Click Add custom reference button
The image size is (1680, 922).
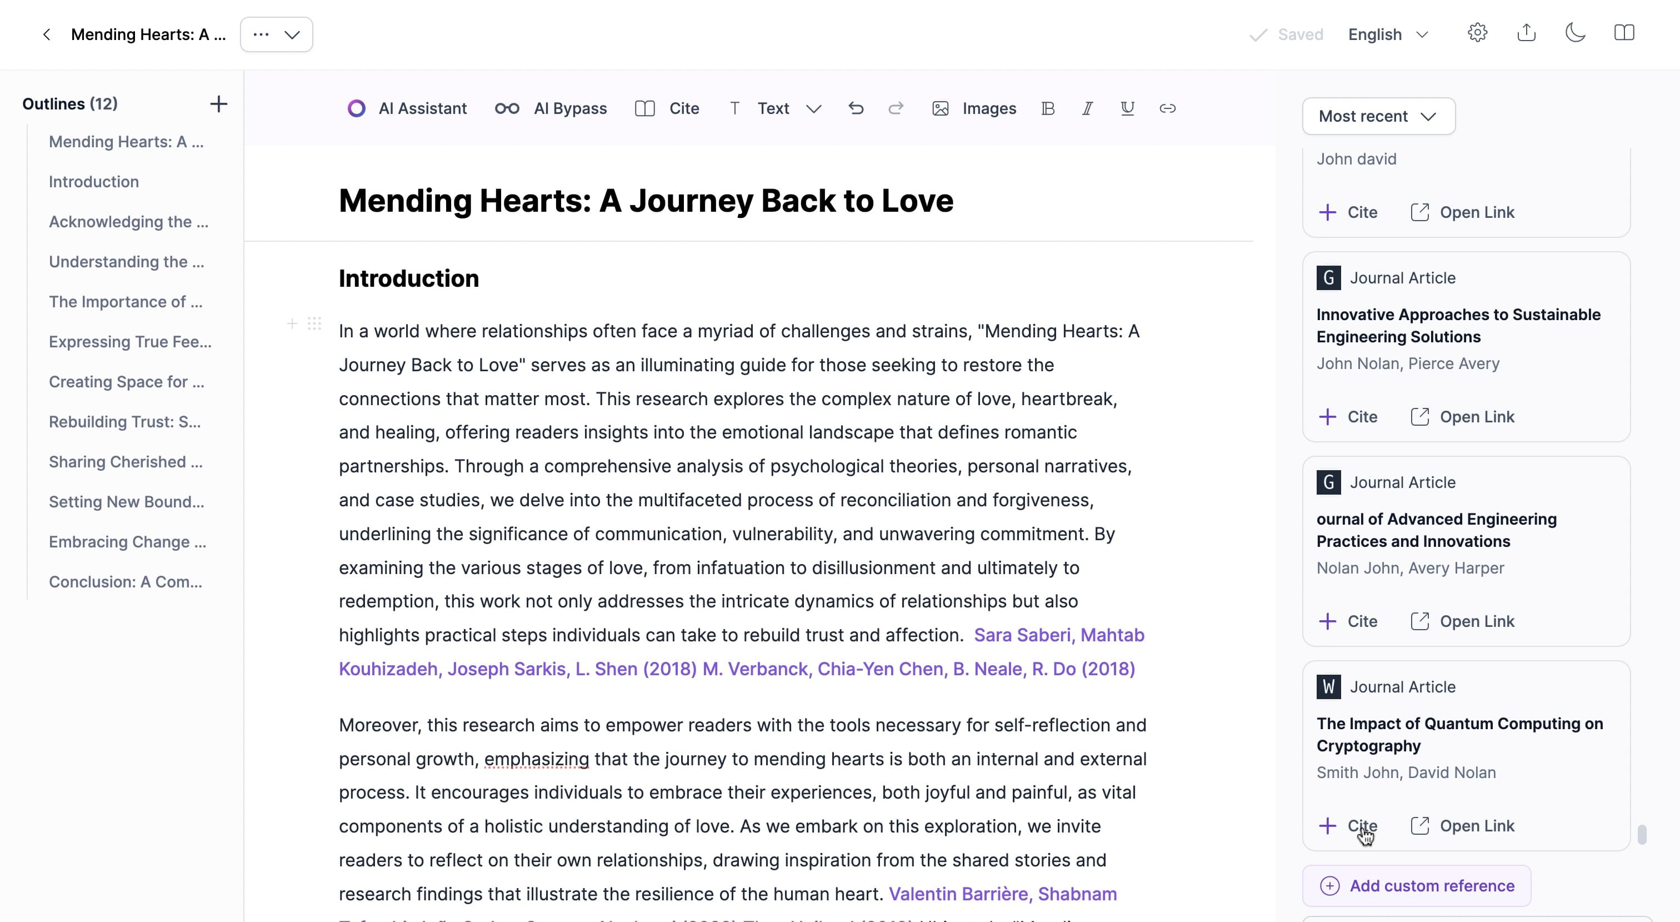click(1417, 885)
